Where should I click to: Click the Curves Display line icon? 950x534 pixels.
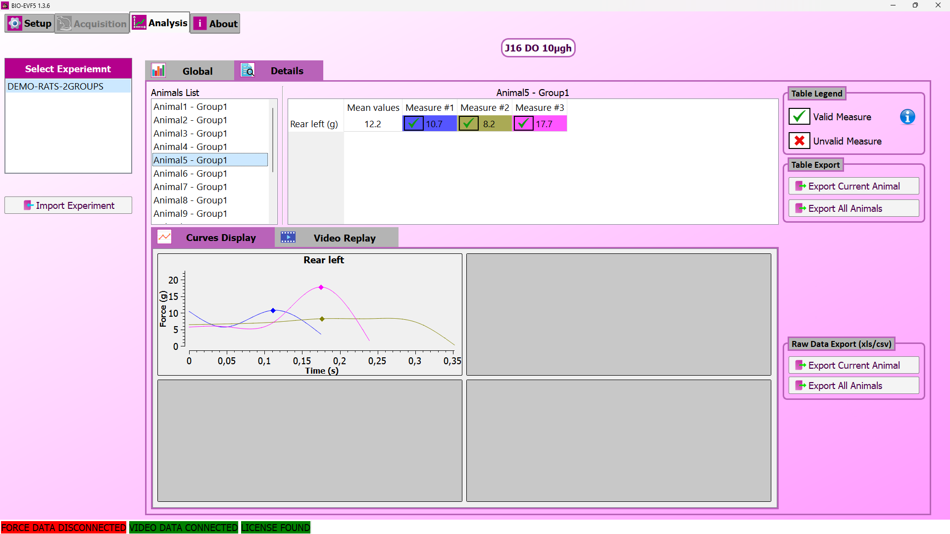tap(164, 237)
